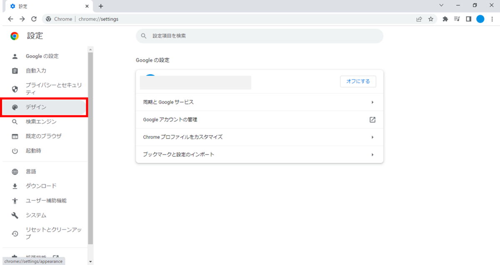500x265 pixels.
Task: Click the share icon in address bar
Action: pyautogui.click(x=419, y=19)
